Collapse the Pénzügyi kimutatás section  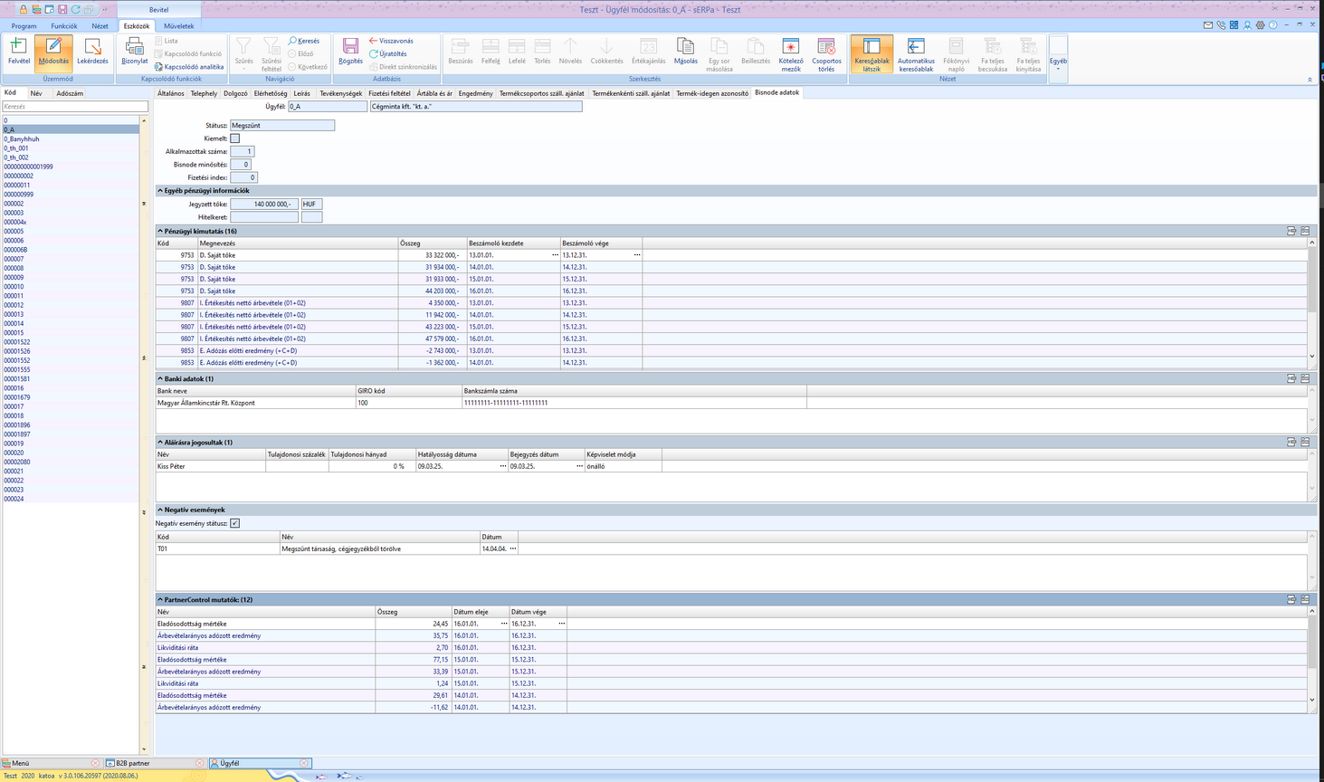(161, 232)
